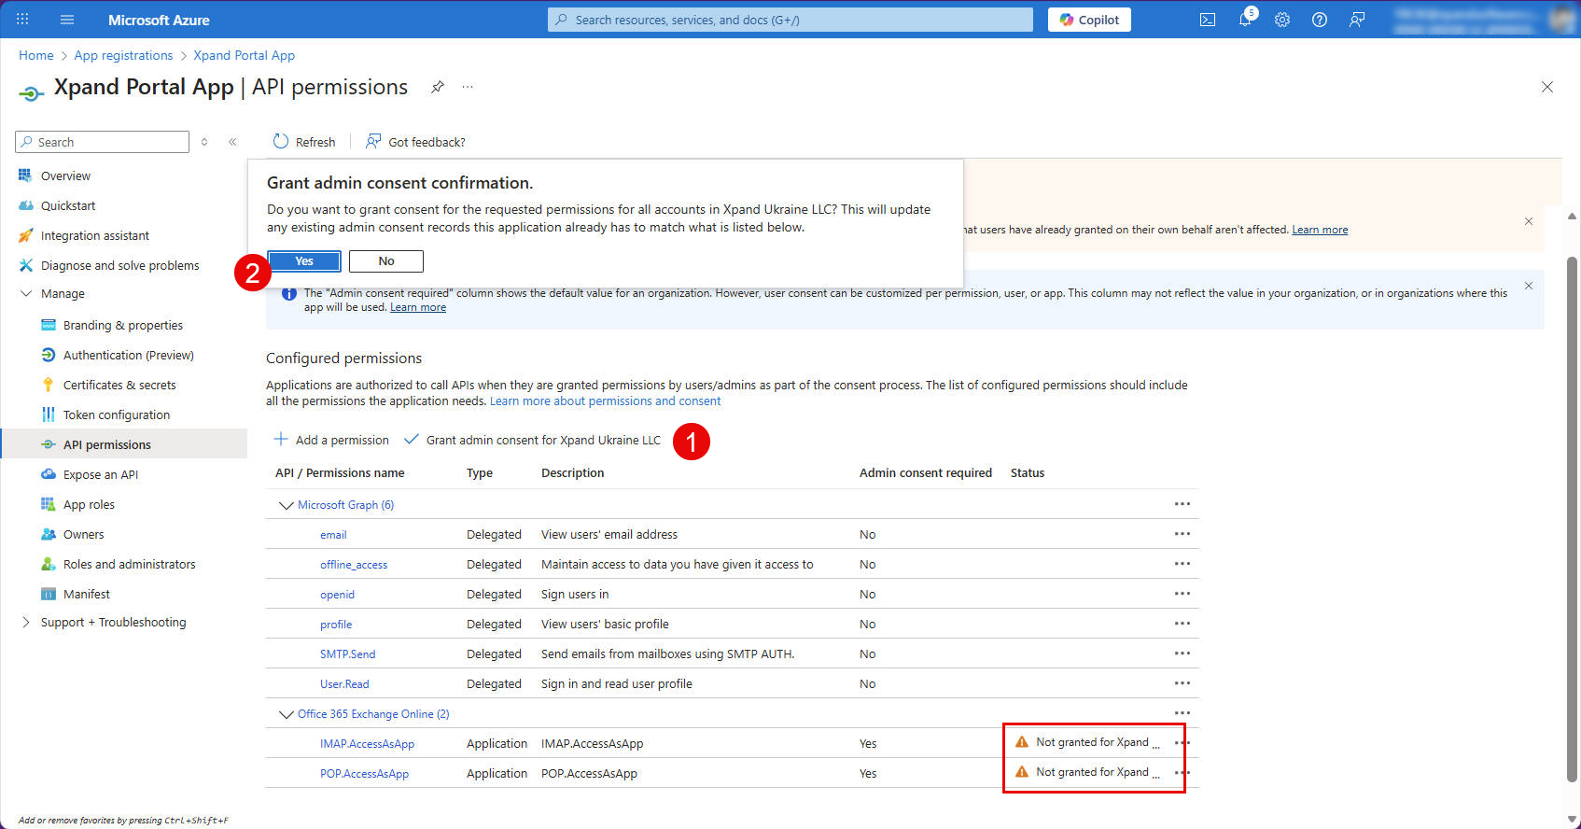Open the Azure portal hamburger menu
The width and height of the screenshot is (1581, 829).
(x=67, y=20)
